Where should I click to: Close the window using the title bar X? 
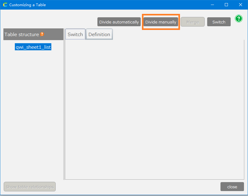coord(240,5)
